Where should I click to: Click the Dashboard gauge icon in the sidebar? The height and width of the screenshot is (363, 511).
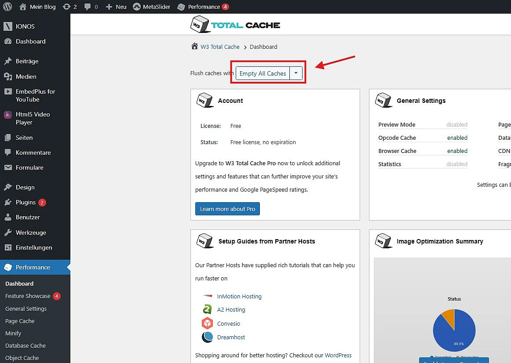click(8, 41)
